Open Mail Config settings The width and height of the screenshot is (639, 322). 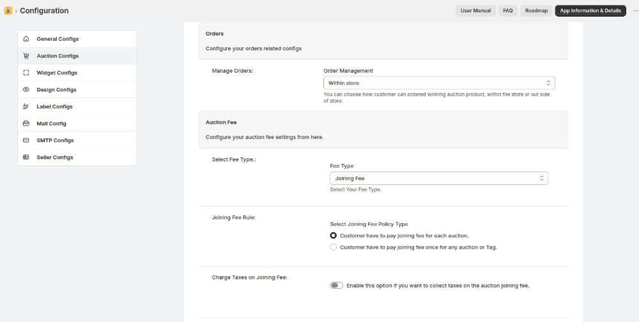coord(77,123)
